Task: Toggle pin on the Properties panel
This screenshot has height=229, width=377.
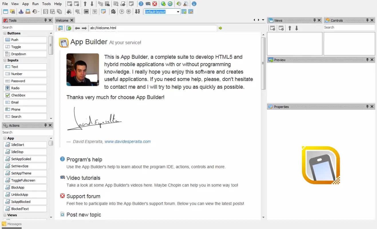Action: (367, 106)
